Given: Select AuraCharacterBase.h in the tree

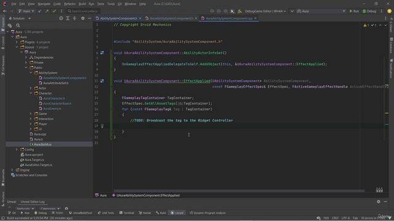Looking at the screenshot, I should tap(57, 104).
